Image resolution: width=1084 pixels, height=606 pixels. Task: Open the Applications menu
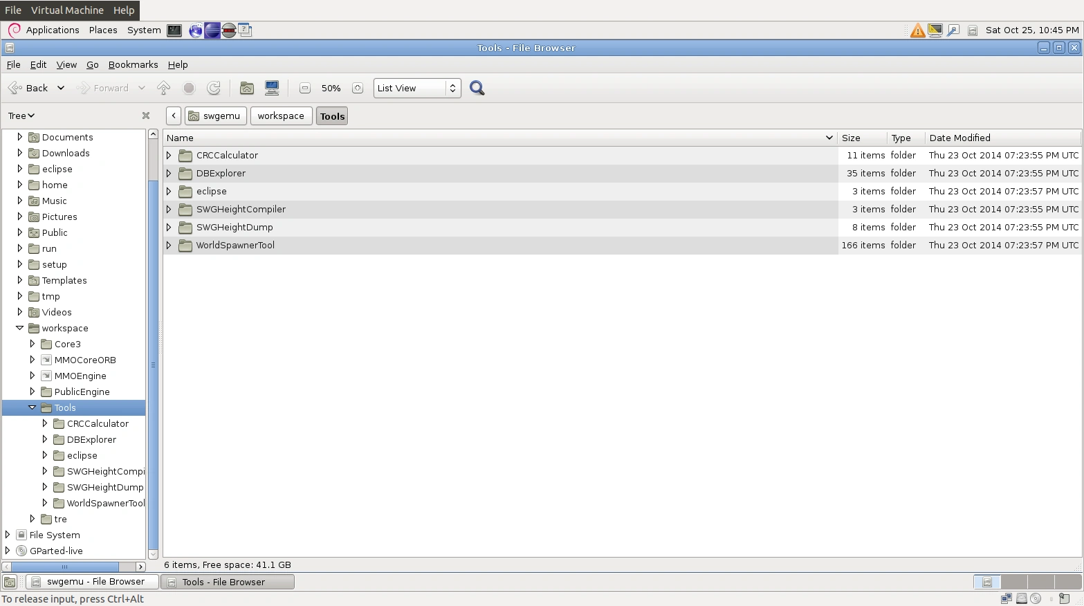pyautogui.click(x=53, y=30)
